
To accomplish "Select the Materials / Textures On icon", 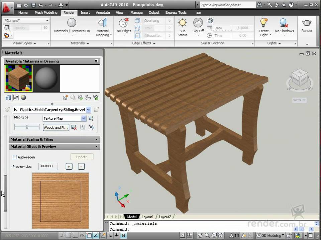I will [x=72, y=23].
